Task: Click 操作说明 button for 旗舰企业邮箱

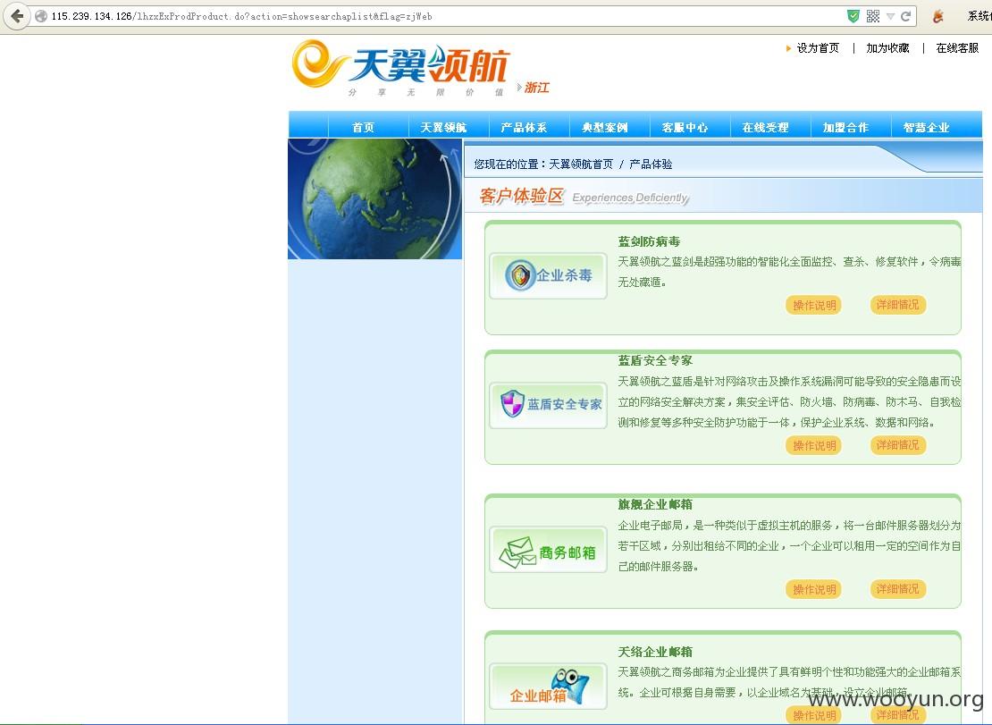Action: pos(813,589)
